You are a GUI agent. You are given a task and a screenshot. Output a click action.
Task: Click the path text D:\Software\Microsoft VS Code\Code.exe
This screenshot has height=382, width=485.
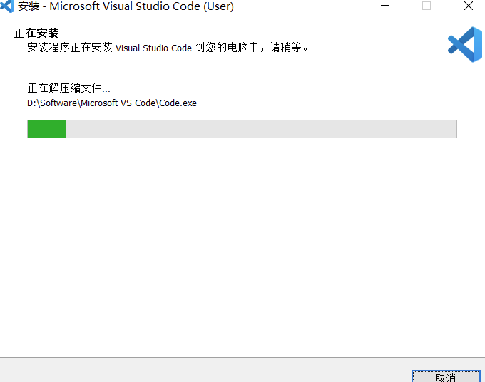pyautogui.click(x=112, y=103)
